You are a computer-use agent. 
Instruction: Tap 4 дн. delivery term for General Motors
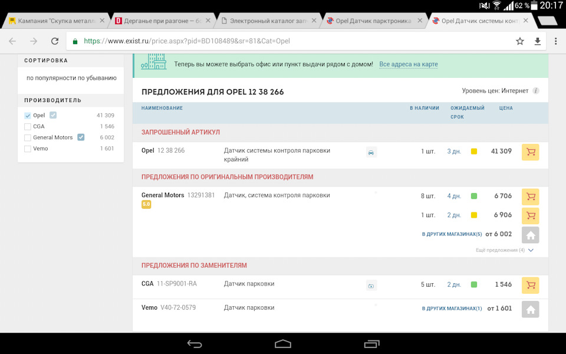click(x=454, y=196)
